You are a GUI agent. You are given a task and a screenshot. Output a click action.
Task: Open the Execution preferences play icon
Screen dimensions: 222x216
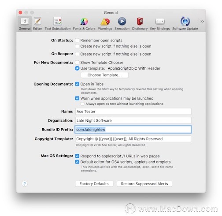pyautogui.click(x=122, y=21)
